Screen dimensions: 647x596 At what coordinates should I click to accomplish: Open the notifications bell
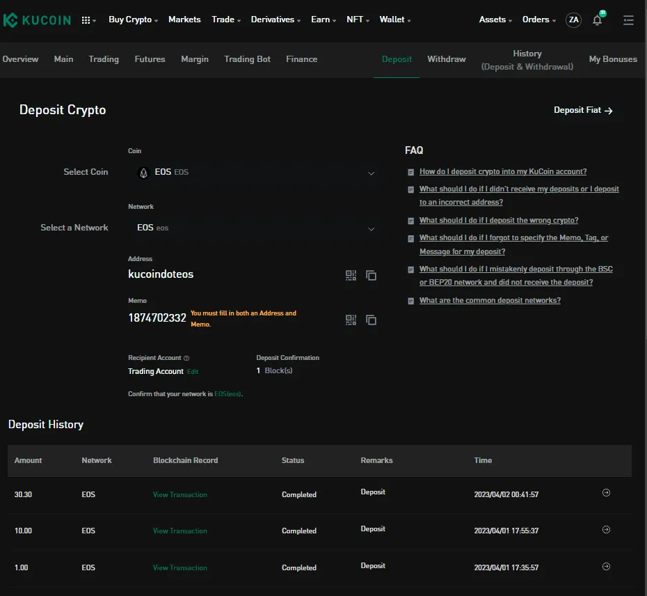coord(598,19)
